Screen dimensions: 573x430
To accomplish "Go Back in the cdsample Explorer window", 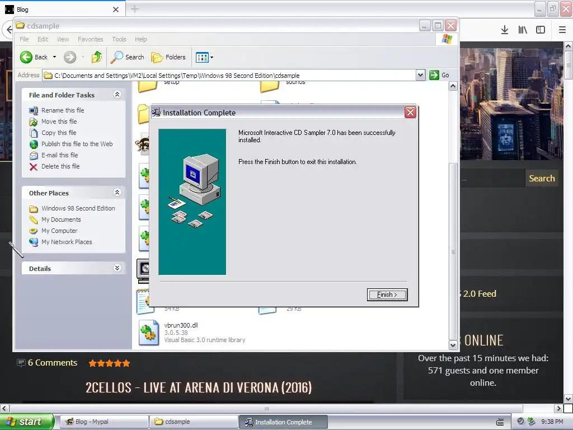I will point(34,57).
